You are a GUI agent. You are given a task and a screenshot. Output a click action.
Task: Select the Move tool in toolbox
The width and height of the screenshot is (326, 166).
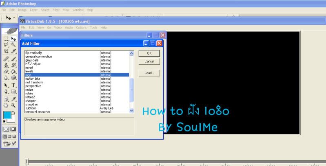point(13,39)
